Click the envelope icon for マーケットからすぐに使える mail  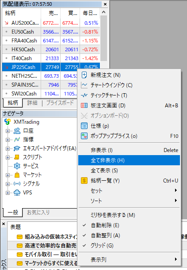click(19, 263)
